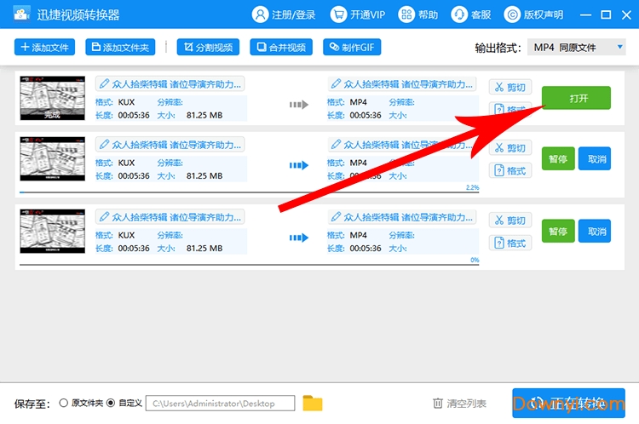The width and height of the screenshot is (639, 424).
Task: Click the progress bar showing 2.2%
Action: (249, 192)
